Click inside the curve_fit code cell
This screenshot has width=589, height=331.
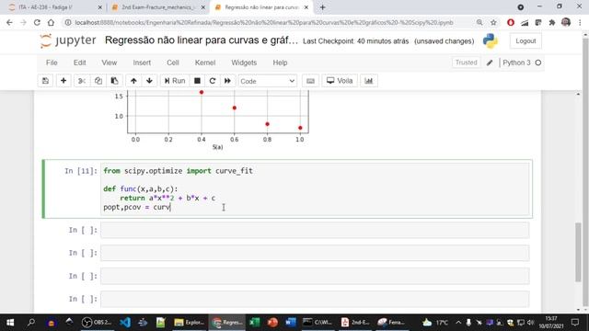tap(315, 188)
